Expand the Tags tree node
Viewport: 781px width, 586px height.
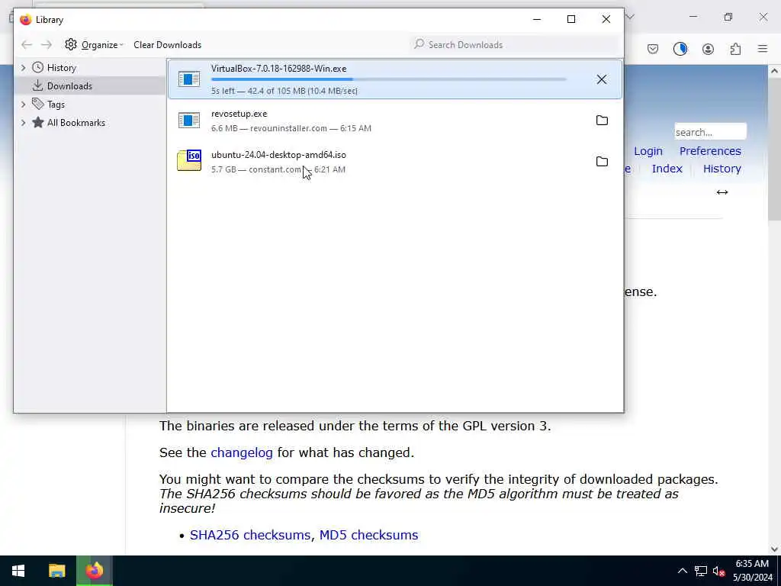point(23,104)
